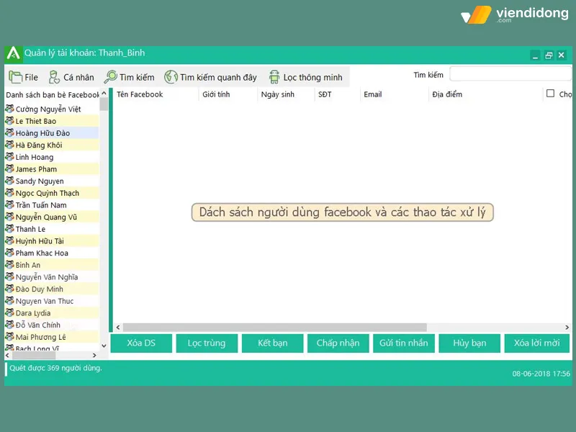Click the friend icon next to Hoàng Hữu Đào
The image size is (576, 432).
point(9,132)
